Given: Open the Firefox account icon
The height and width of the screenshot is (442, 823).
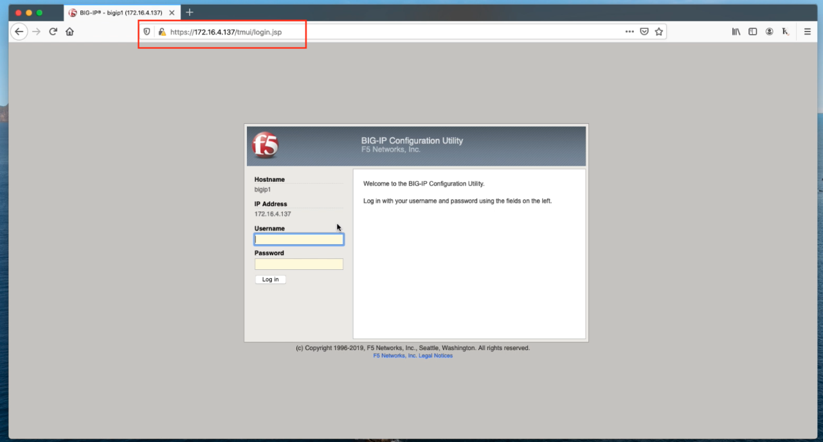Looking at the screenshot, I should click(x=769, y=31).
